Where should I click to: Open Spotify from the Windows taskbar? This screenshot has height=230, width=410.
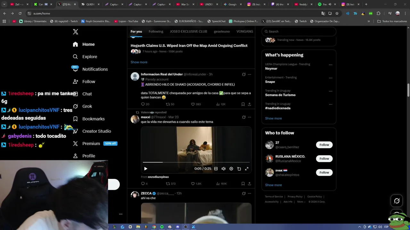point(162,227)
